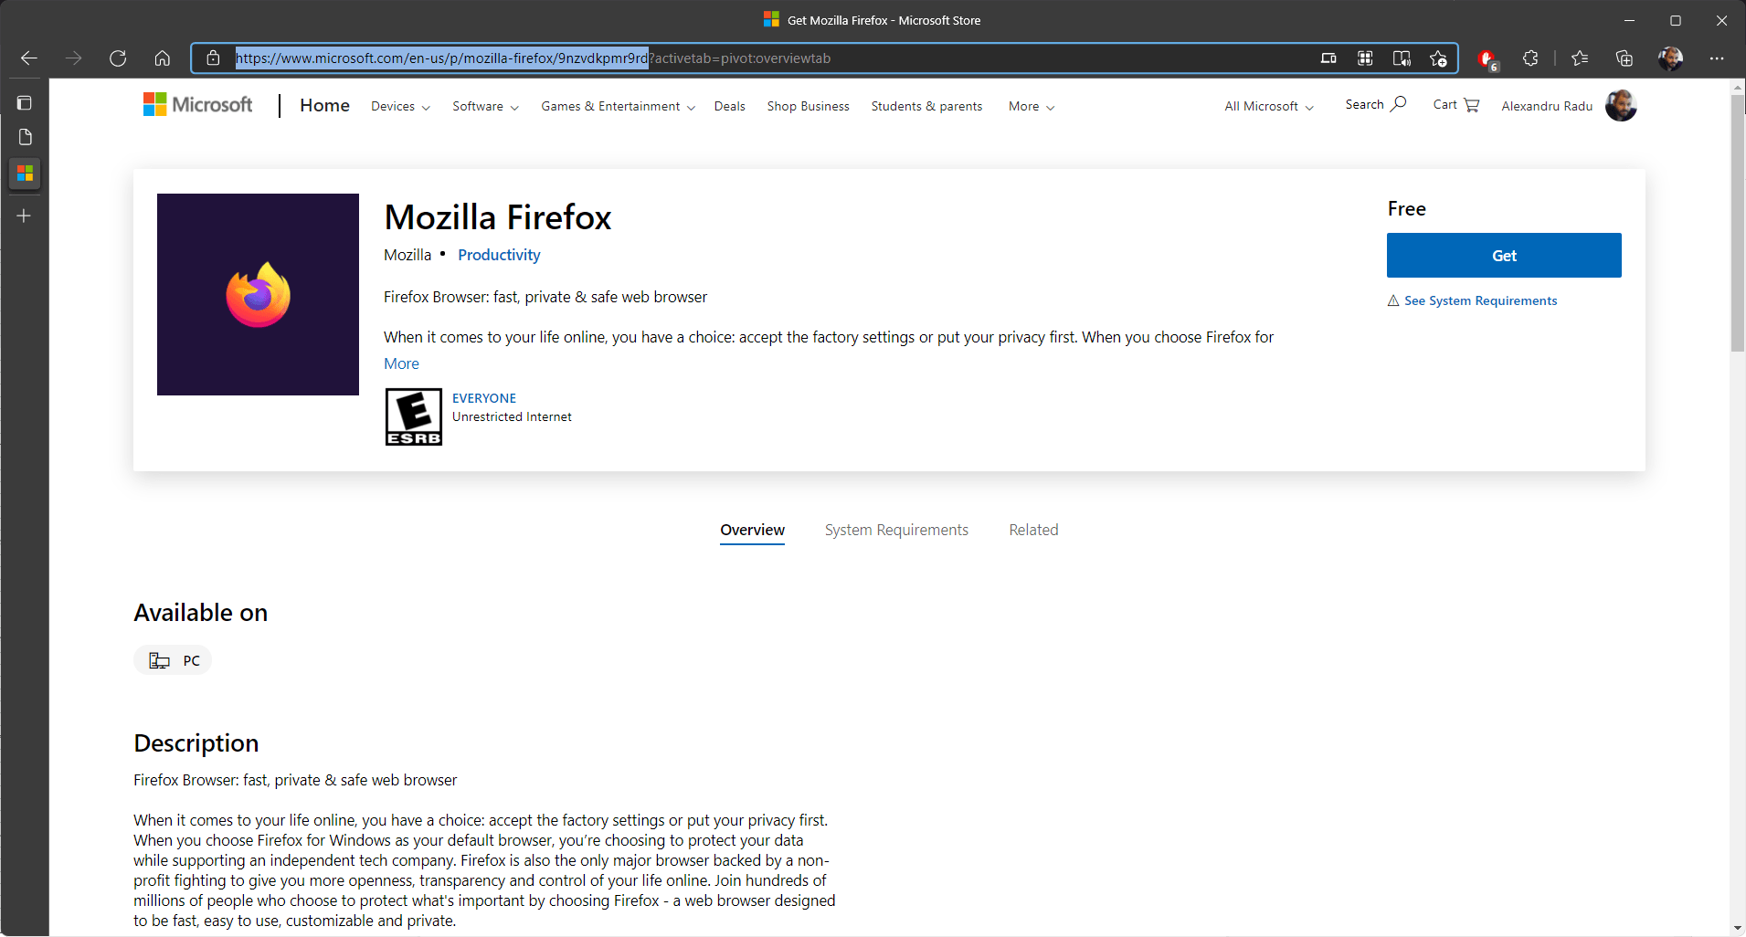1746x937 pixels.
Task: Open Search on Microsoft site
Action: 1375,105
